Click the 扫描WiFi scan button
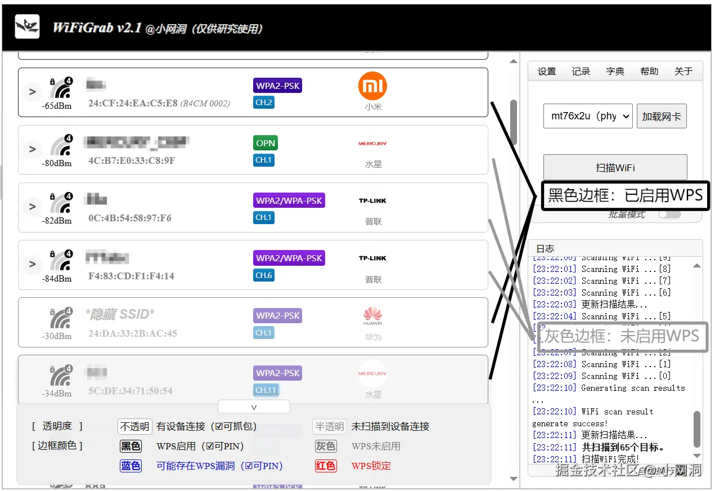Viewport: 715px width, 491px height. click(615, 167)
